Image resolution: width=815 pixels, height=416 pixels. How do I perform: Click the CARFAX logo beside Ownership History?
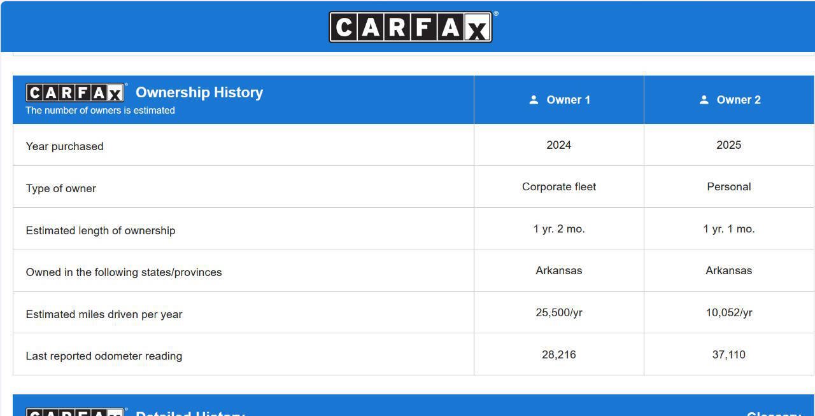(x=75, y=93)
